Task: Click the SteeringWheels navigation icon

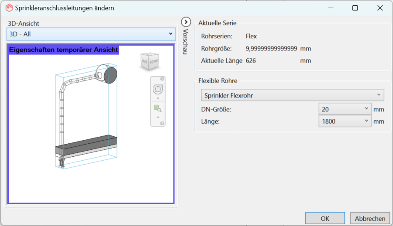Action: pyautogui.click(x=158, y=89)
